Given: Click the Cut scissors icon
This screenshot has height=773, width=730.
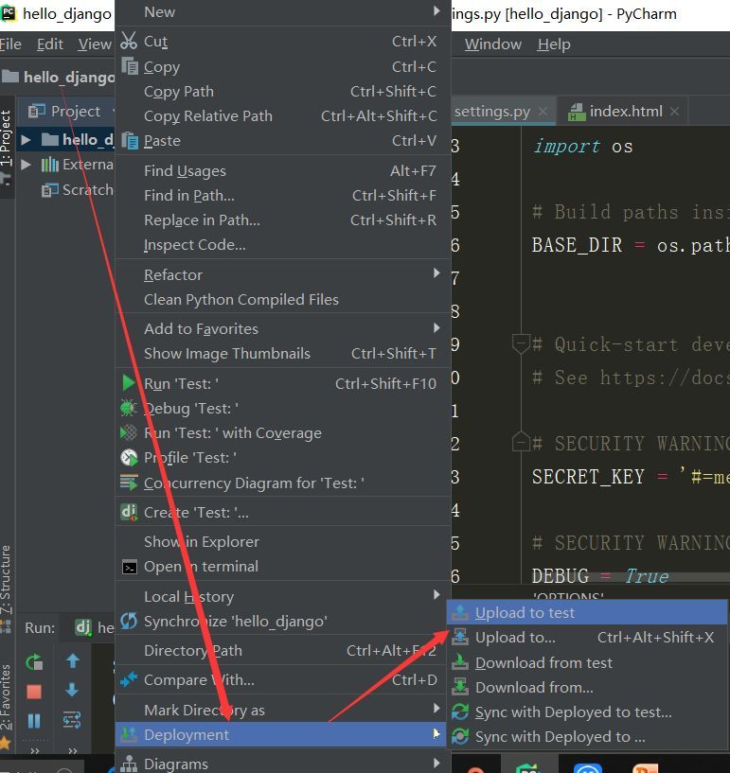Looking at the screenshot, I should (129, 41).
